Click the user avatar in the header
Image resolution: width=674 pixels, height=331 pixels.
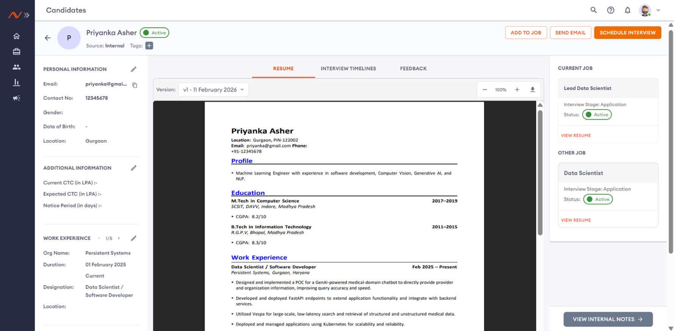[645, 10]
